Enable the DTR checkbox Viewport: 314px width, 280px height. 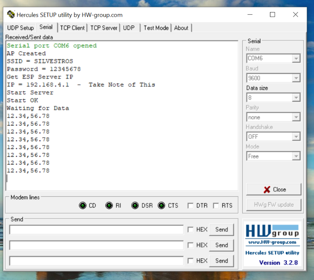(191, 206)
